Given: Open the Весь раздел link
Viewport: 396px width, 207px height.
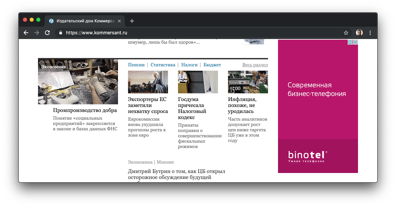Looking at the screenshot, I should (x=255, y=65).
